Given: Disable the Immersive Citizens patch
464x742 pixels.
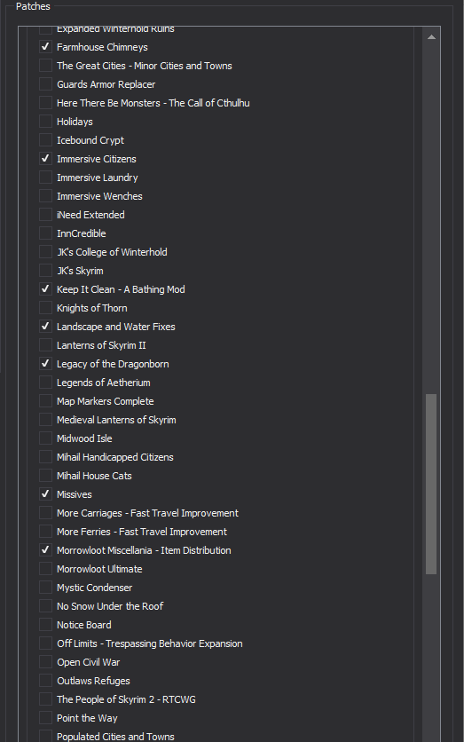Looking at the screenshot, I should point(45,159).
